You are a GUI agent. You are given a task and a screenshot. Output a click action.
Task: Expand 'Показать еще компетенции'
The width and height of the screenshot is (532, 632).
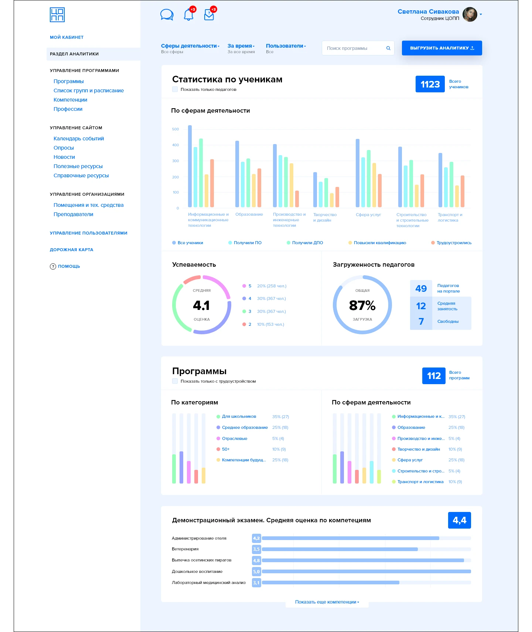coord(327,602)
